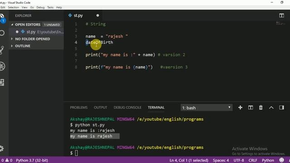The height and width of the screenshot is (163, 290).
Task: Change indentation via Spaces: 4
Action: [221, 160]
